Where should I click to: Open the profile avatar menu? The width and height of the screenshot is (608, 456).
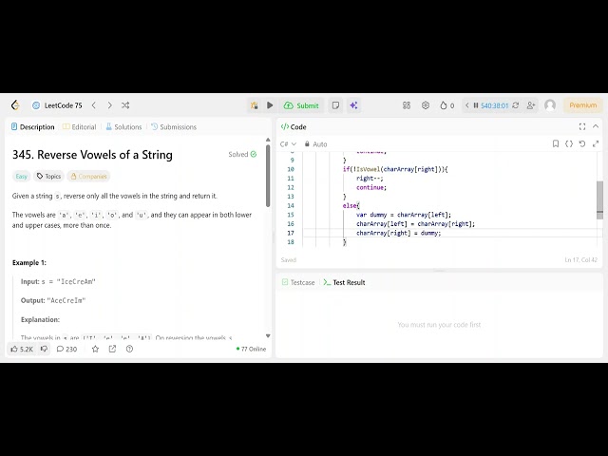(550, 105)
